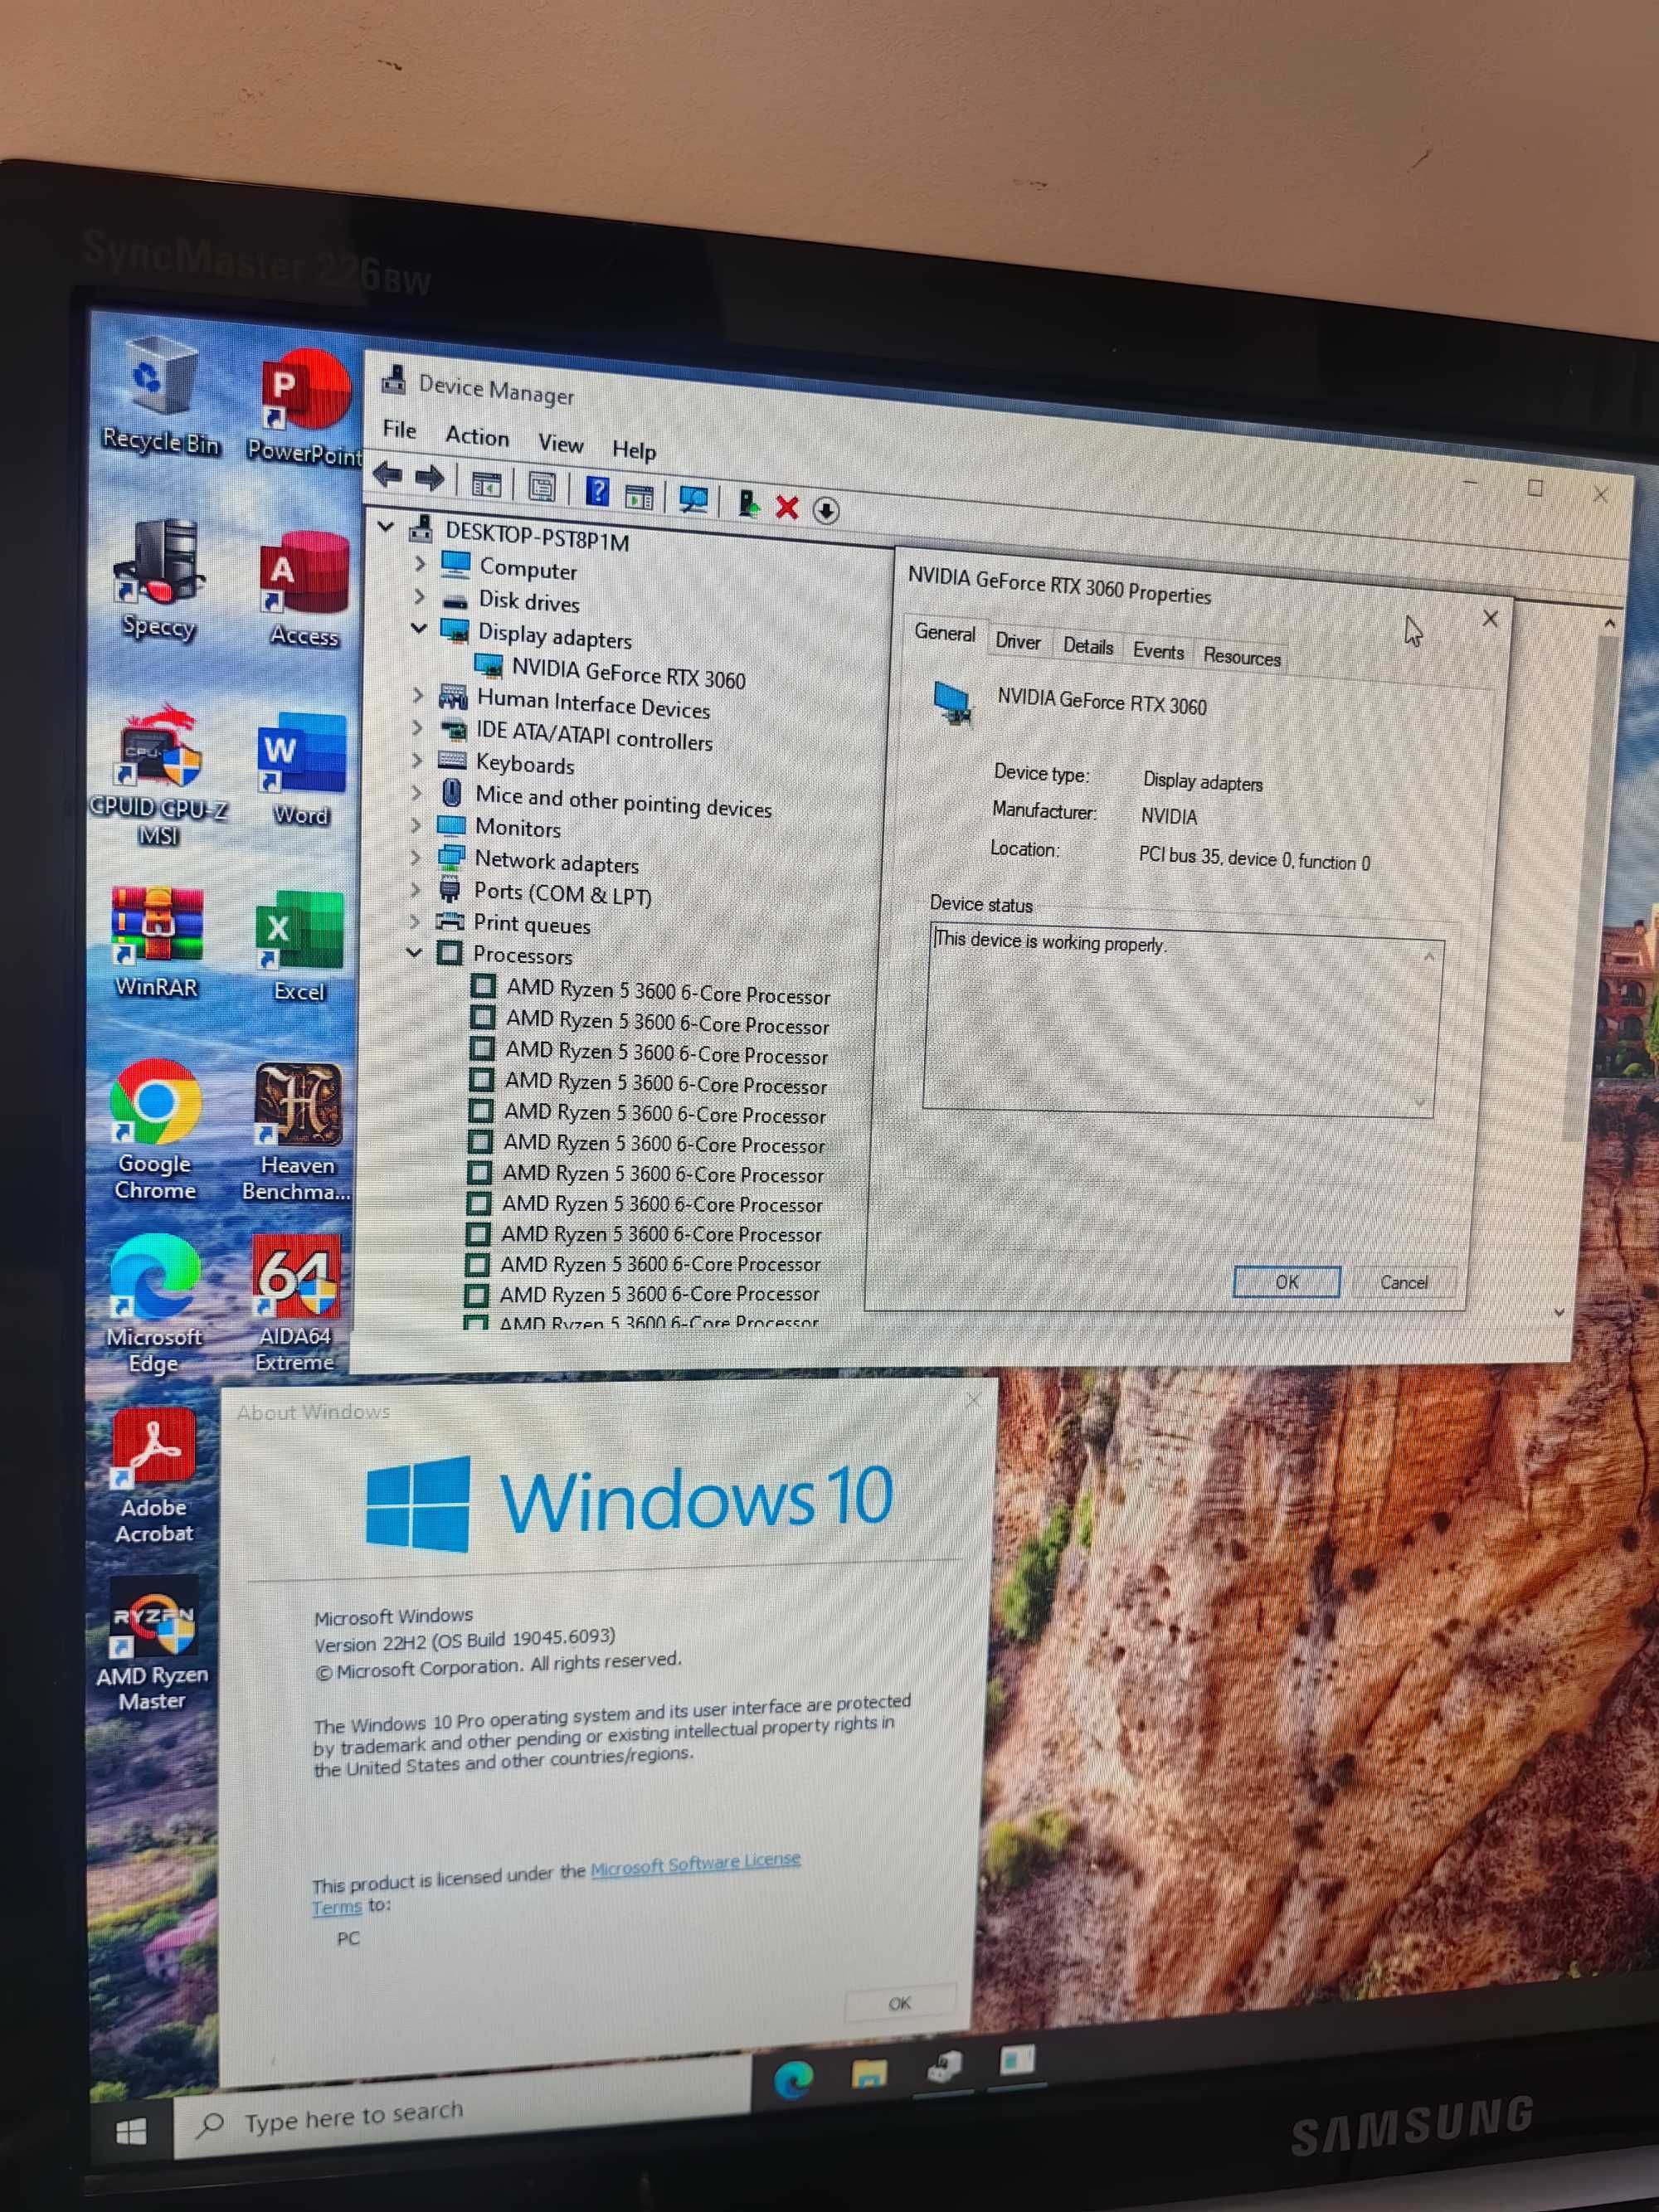Open the Help menu
Screen dimensions: 1659x2212
tap(634, 450)
